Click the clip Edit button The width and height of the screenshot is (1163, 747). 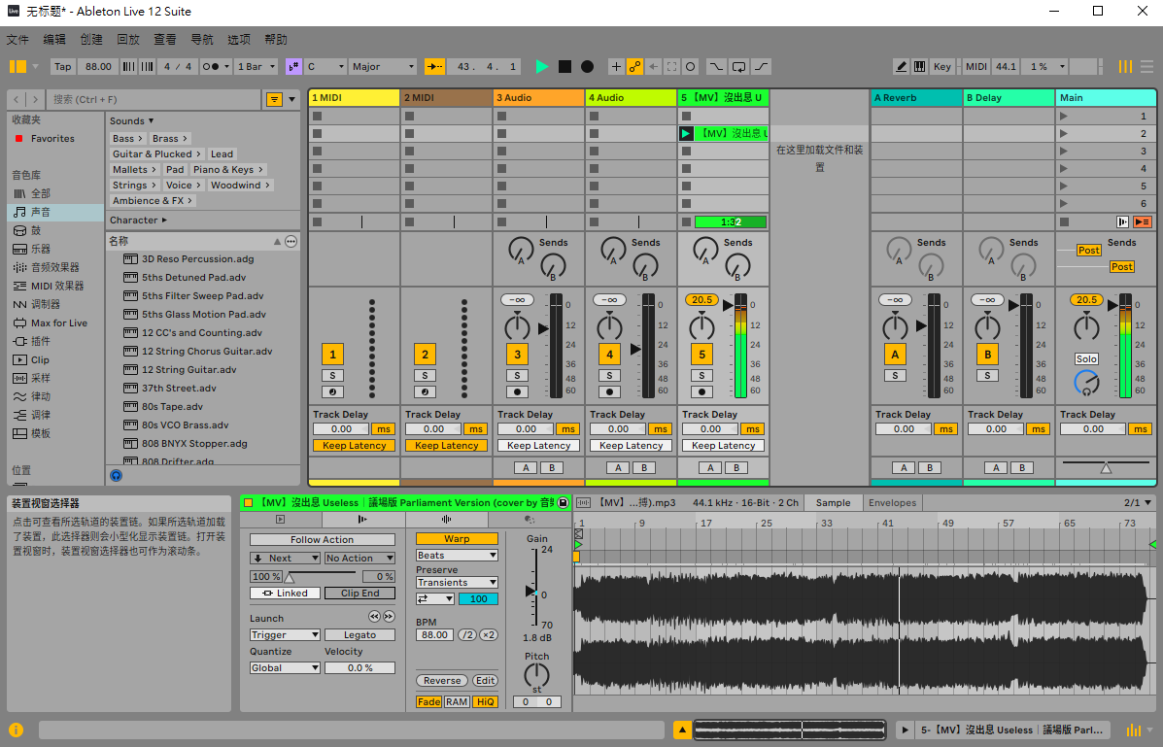485,681
